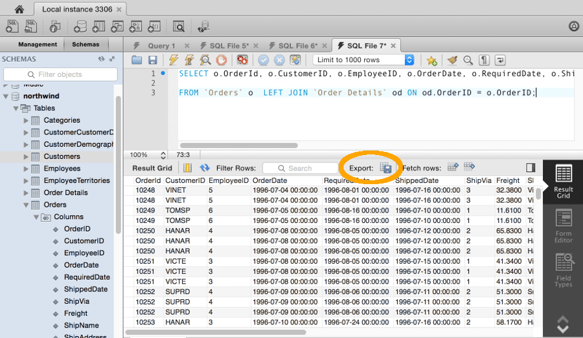The height and width of the screenshot is (338, 583).
Task: Reconnect to DBMS icon
Action: point(203,26)
